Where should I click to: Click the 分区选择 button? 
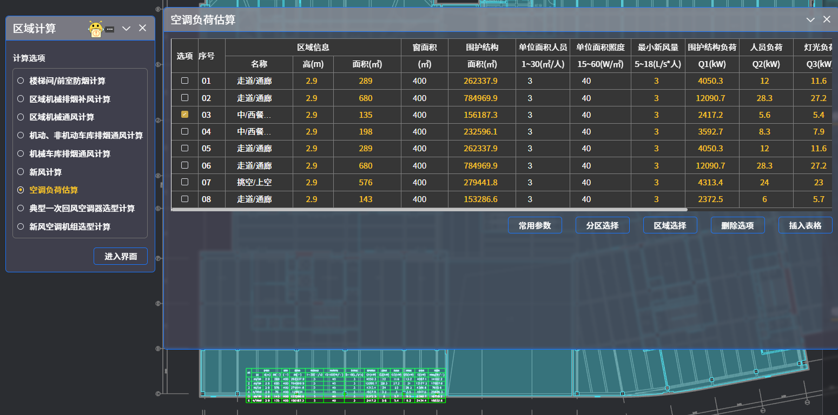602,225
